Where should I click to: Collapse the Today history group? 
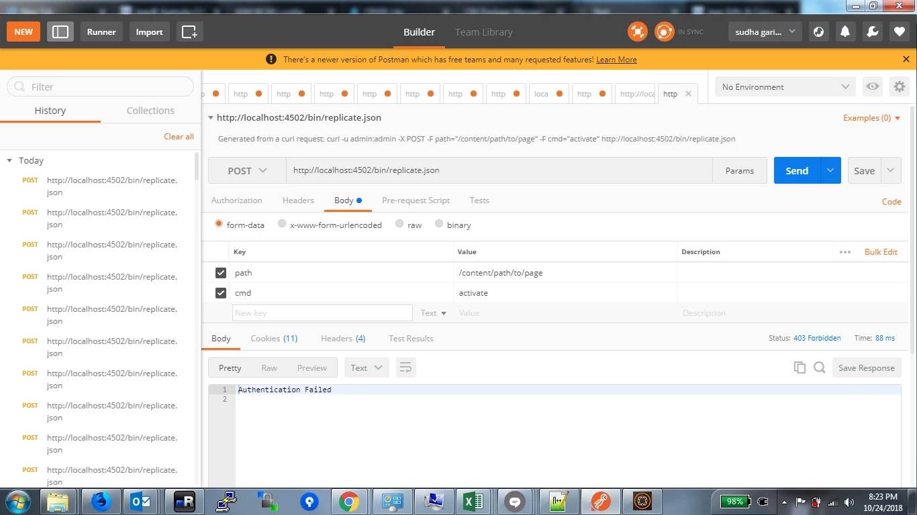pos(9,161)
